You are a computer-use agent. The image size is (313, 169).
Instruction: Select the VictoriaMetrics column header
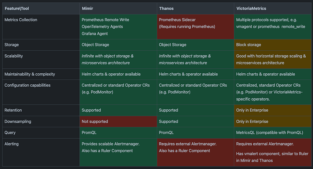[272, 8]
